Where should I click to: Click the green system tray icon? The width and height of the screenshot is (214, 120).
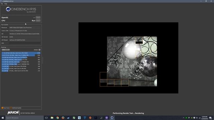(186, 118)
